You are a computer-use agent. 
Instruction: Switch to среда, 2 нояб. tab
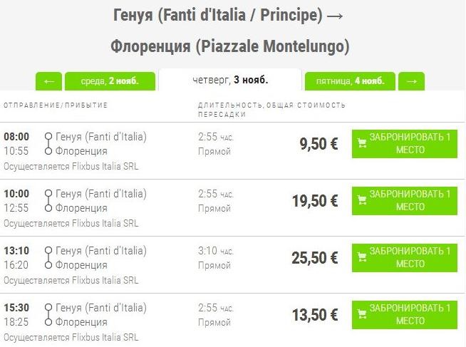(x=110, y=81)
